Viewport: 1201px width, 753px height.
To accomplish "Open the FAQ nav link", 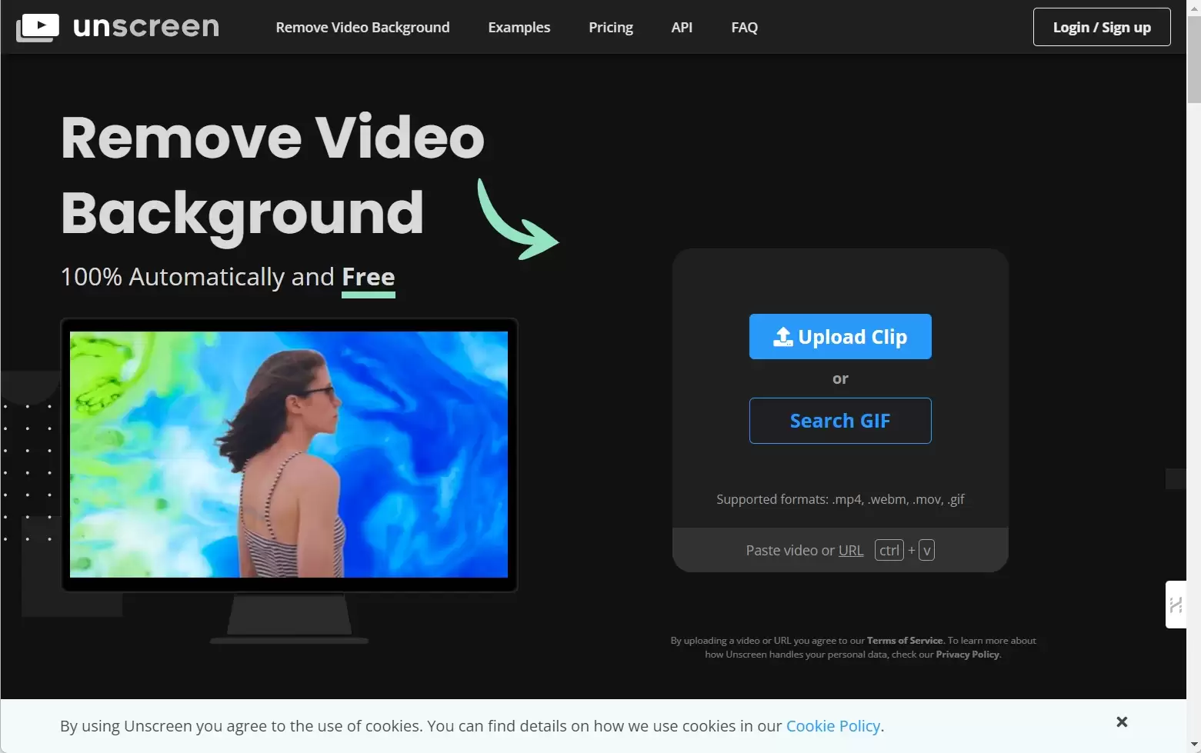I will [x=744, y=27].
